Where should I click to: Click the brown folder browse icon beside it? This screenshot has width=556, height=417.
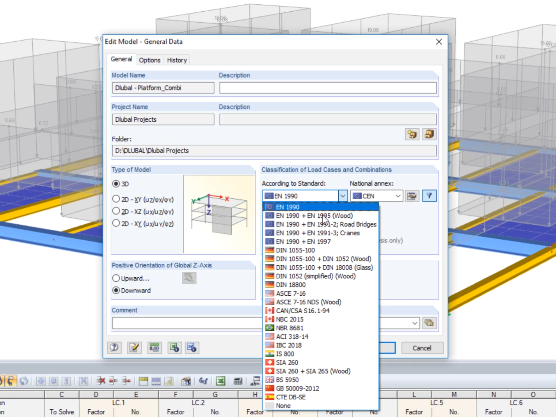pos(429,135)
